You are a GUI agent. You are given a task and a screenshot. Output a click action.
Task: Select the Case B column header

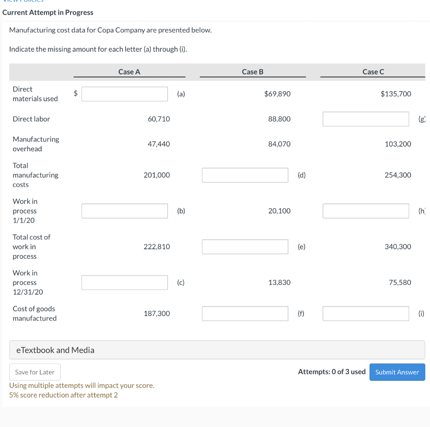[x=252, y=71]
